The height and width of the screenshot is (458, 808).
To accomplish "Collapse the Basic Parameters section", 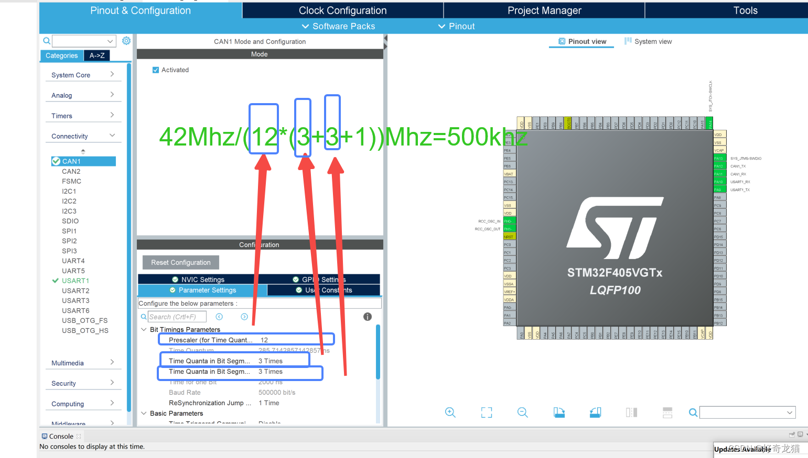I will (x=144, y=413).
